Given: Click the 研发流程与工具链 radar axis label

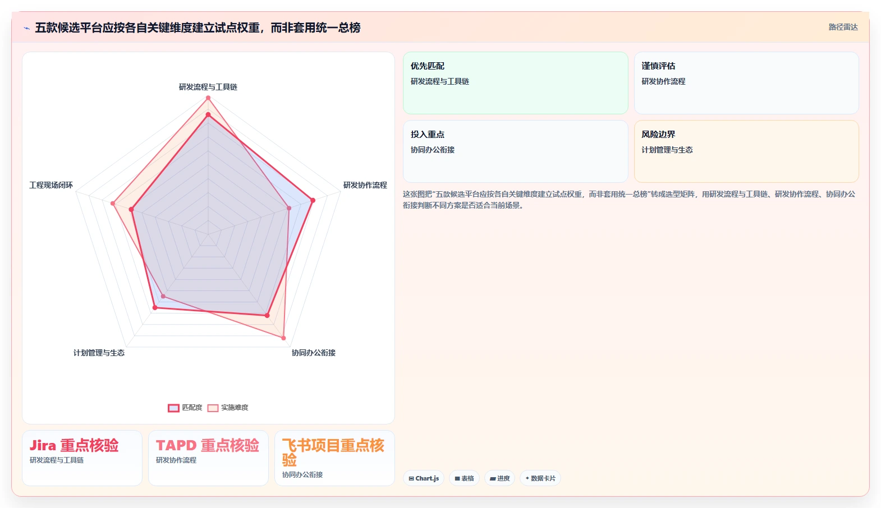Looking at the screenshot, I should [208, 87].
